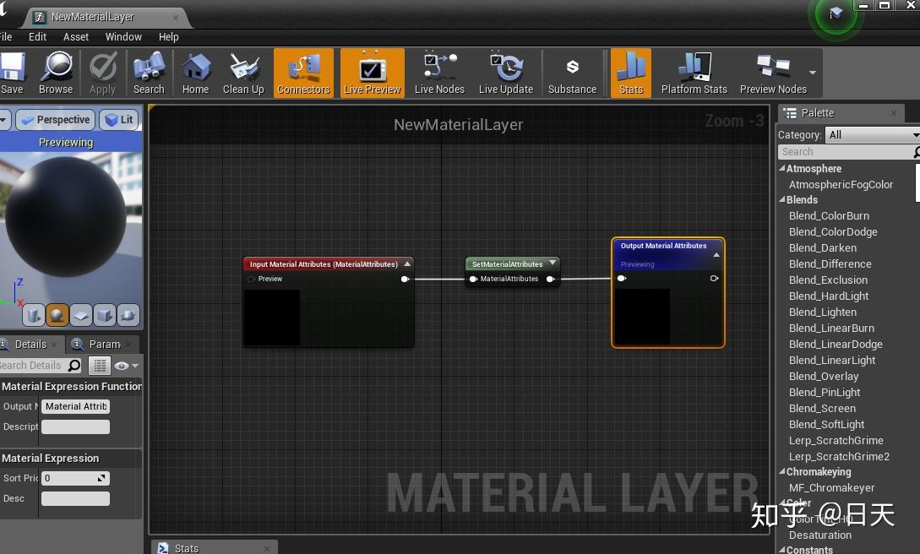Select the plane preview mesh shape
920x554 pixels.
point(80,314)
